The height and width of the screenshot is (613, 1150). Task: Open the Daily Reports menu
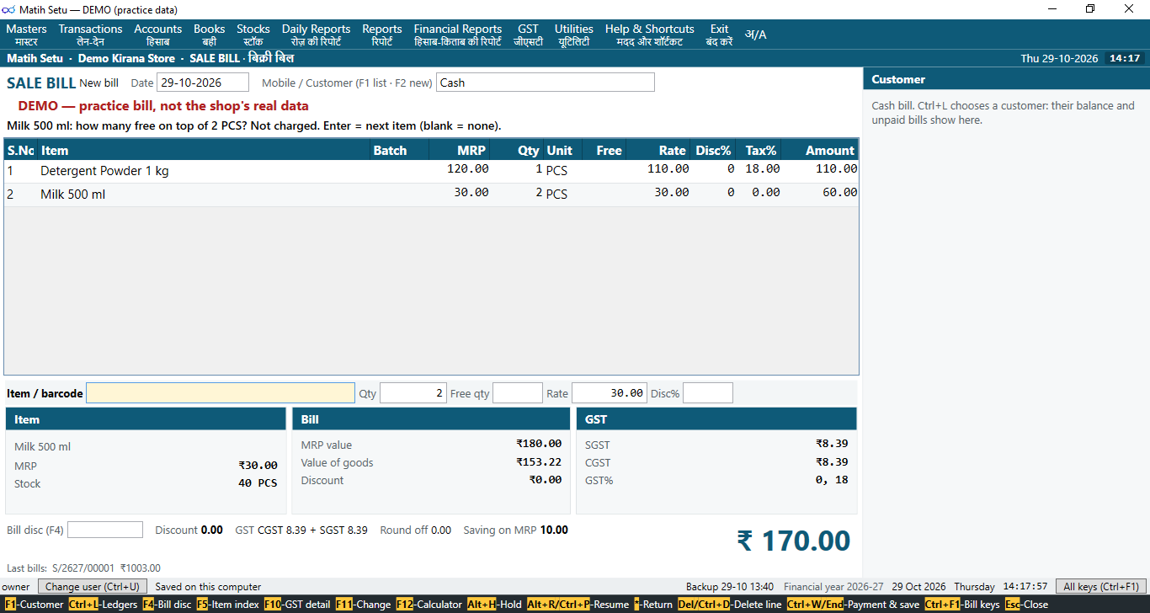317,35
